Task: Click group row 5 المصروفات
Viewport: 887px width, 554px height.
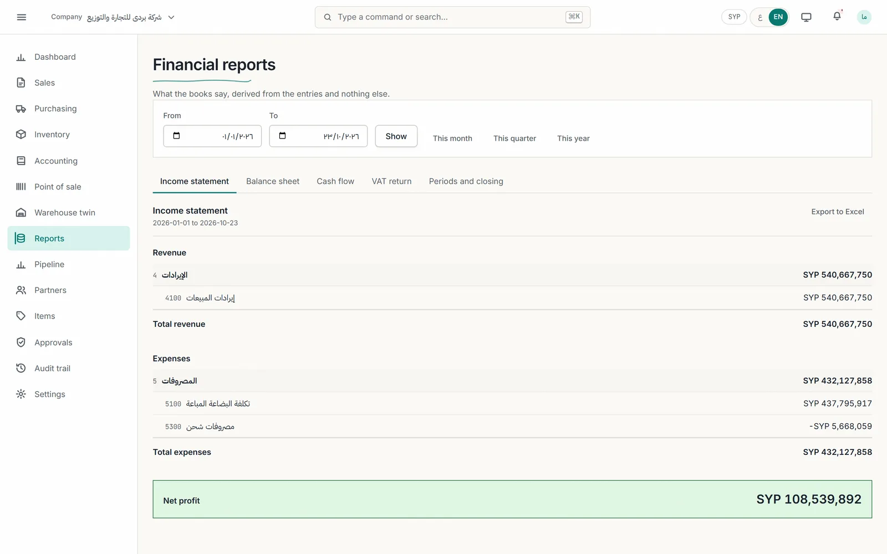Action: (512, 381)
